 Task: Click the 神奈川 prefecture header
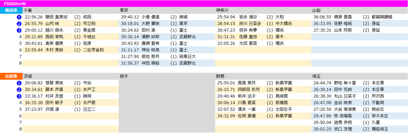pos(222,10)
